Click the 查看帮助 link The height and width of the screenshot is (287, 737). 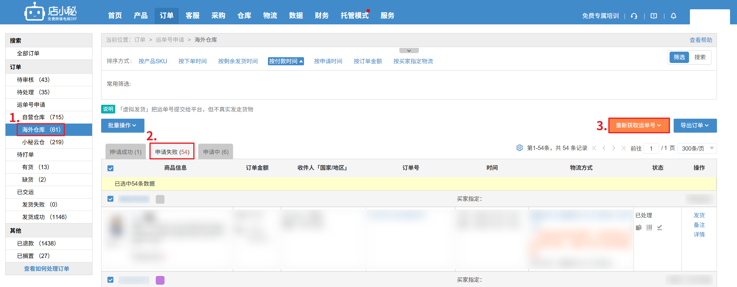pos(701,40)
